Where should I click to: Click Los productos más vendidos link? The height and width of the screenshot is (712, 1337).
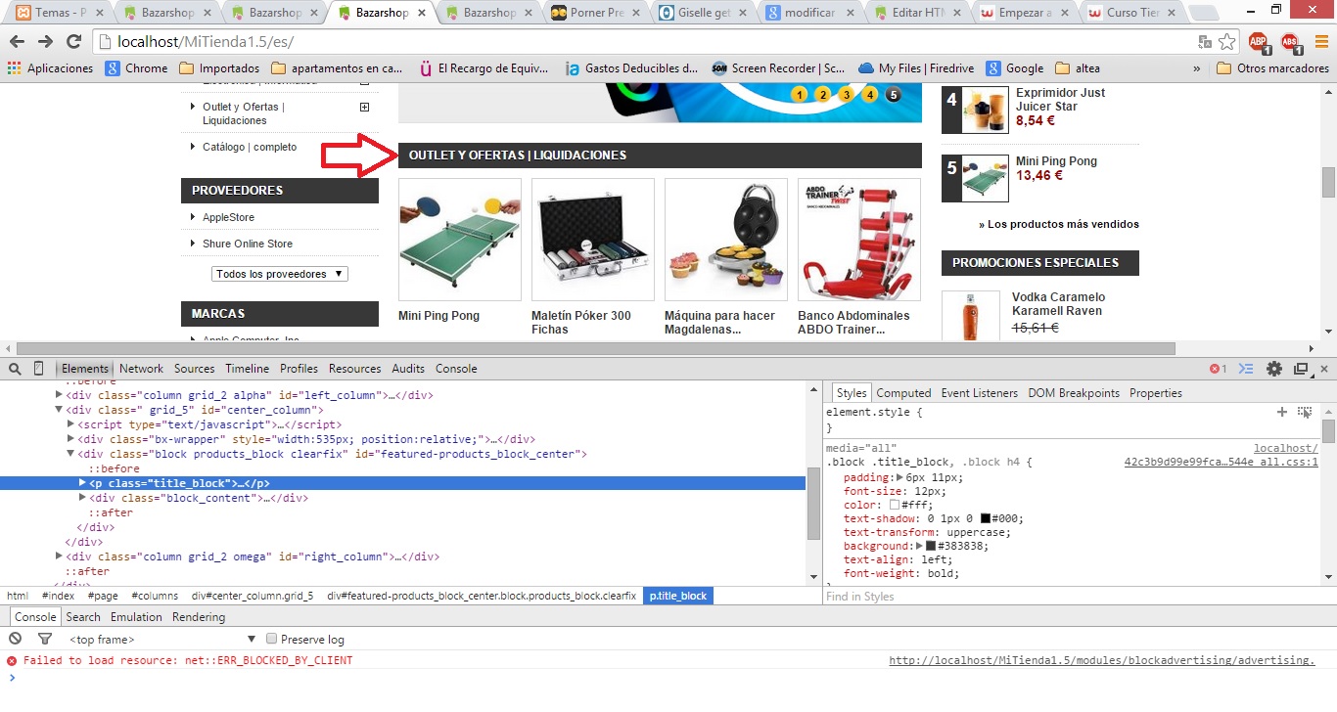coord(1059,224)
